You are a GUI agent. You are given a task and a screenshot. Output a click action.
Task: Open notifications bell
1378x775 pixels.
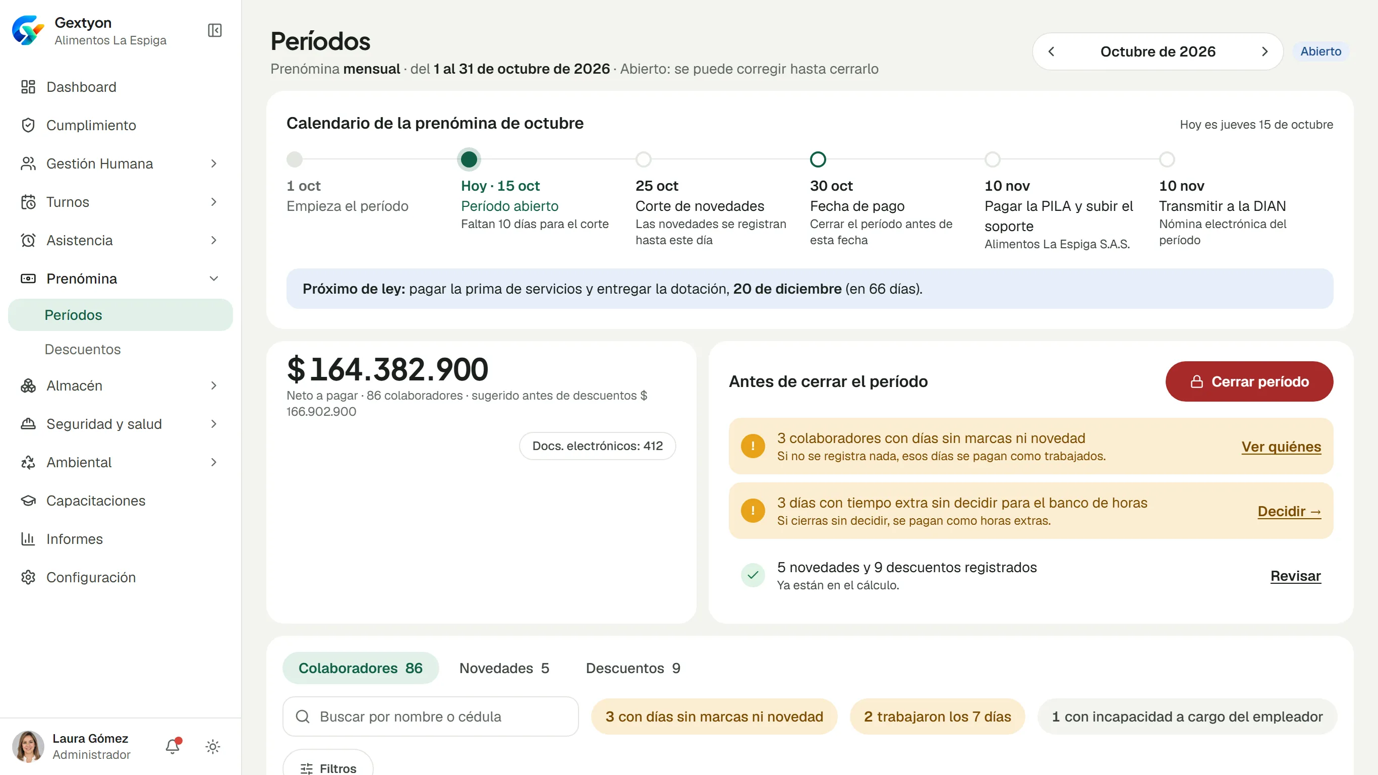(173, 746)
